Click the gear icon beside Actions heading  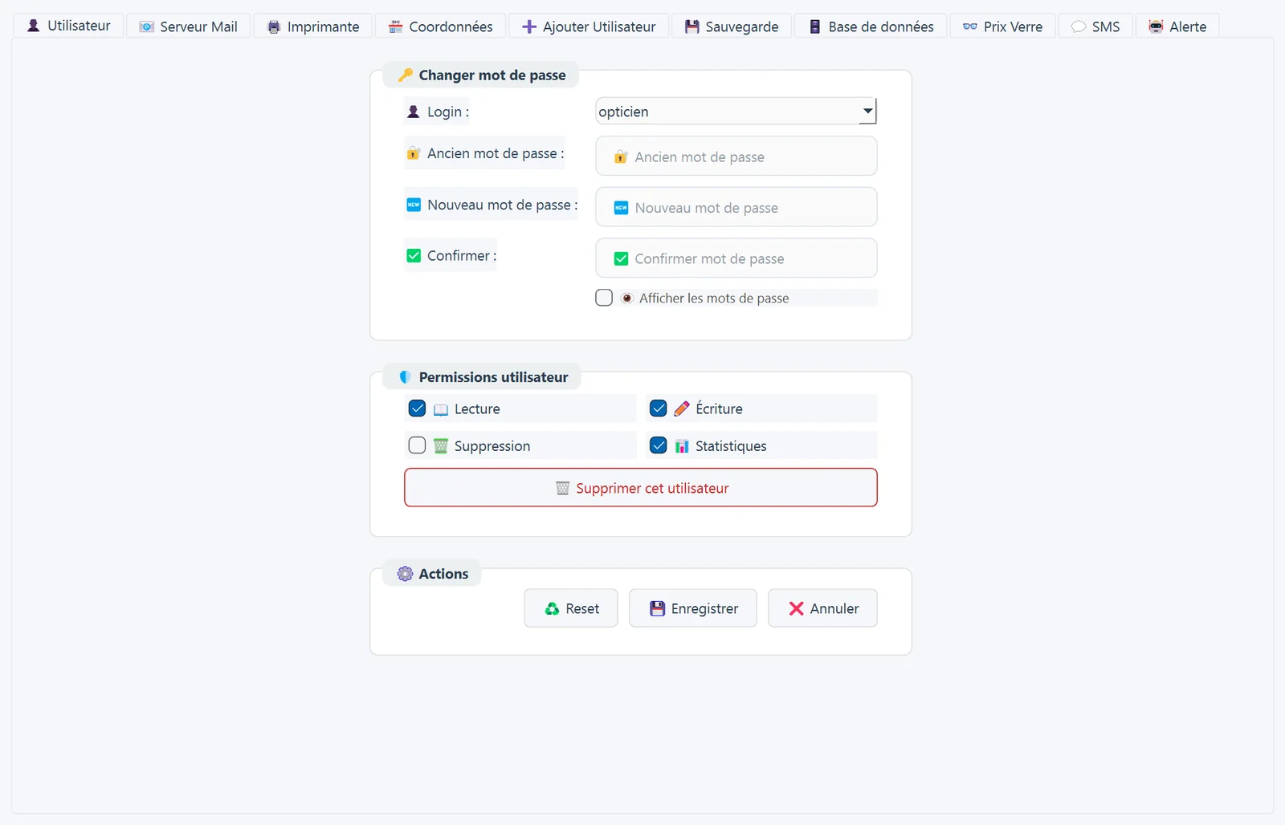point(406,573)
